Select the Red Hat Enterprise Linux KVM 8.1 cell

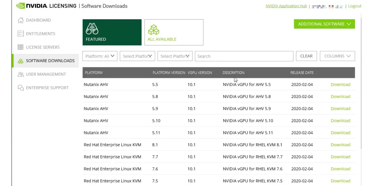[x=113, y=145]
